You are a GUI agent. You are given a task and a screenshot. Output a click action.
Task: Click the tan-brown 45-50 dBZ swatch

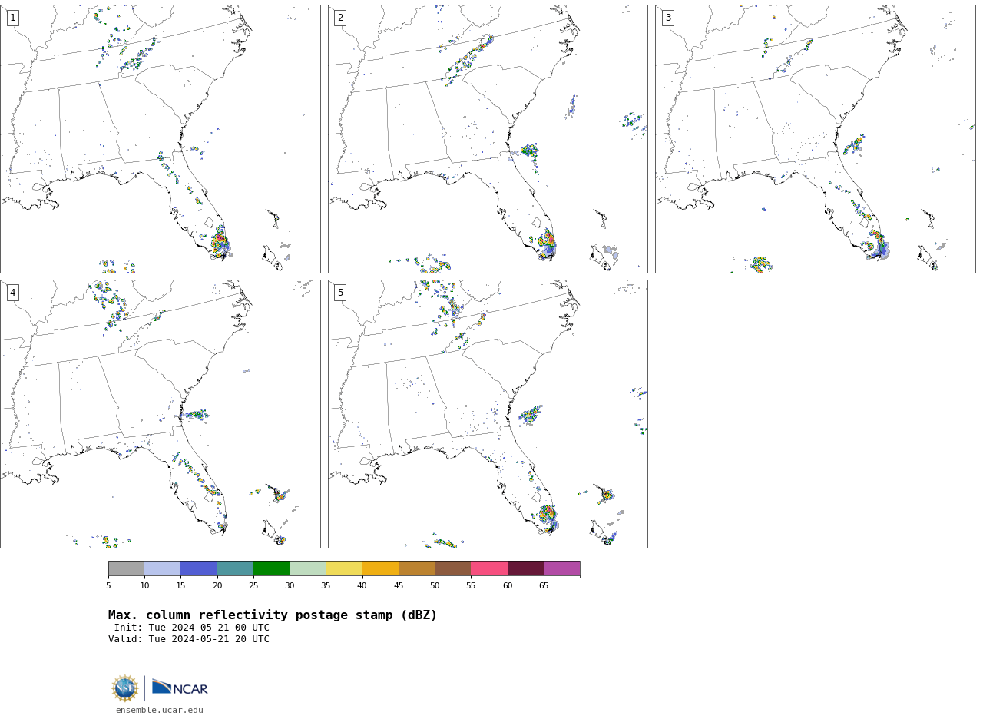click(x=416, y=568)
